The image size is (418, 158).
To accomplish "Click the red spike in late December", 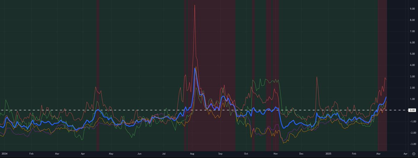I will click(317, 77).
